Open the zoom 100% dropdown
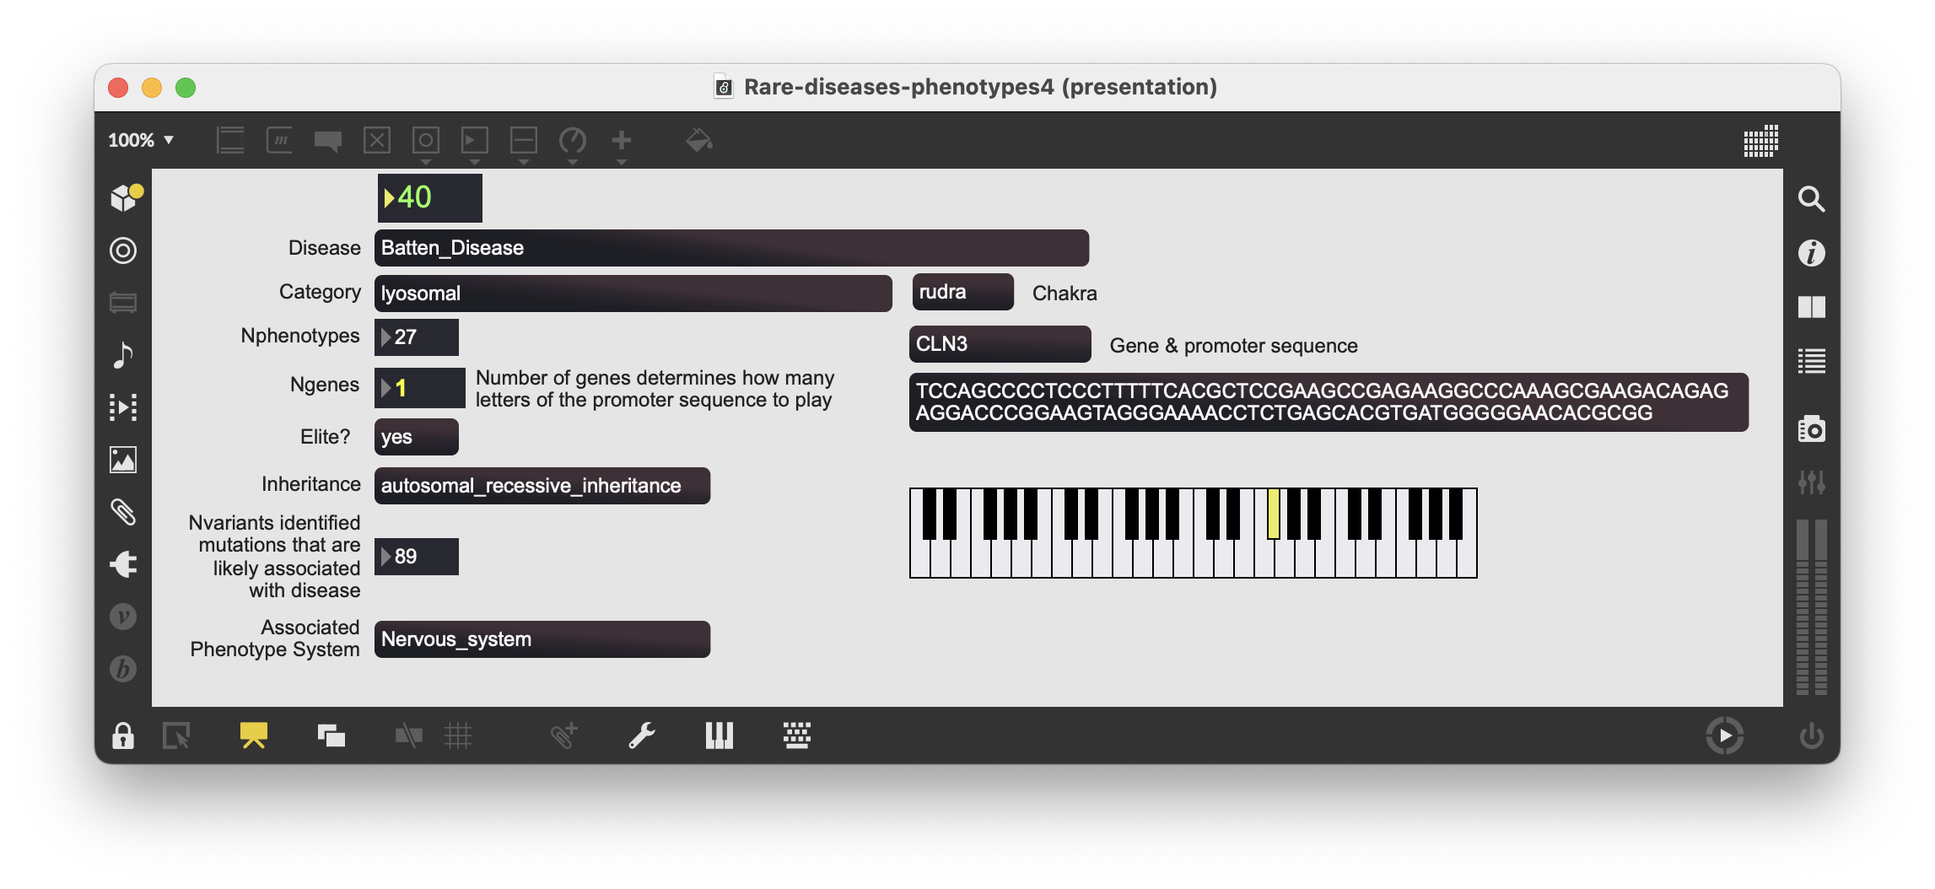The width and height of the screenshot is (1935, 889). pos(141,140)
